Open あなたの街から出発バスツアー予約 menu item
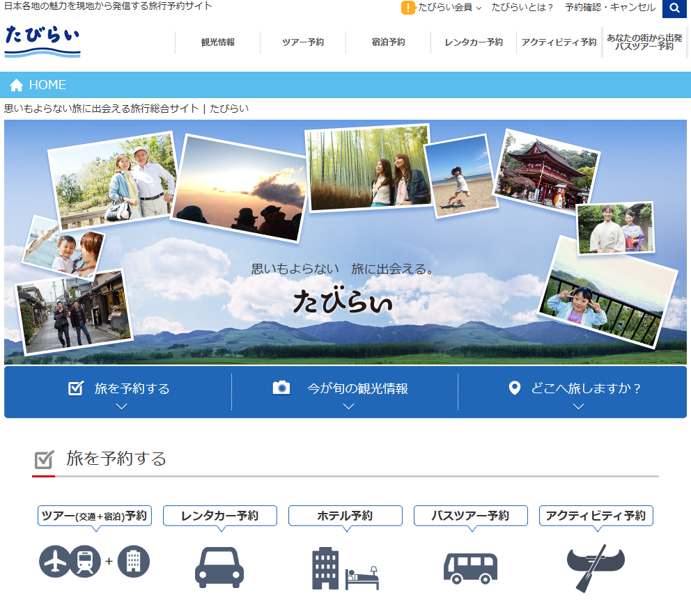The image size is (691, 602). pos(644,42)
